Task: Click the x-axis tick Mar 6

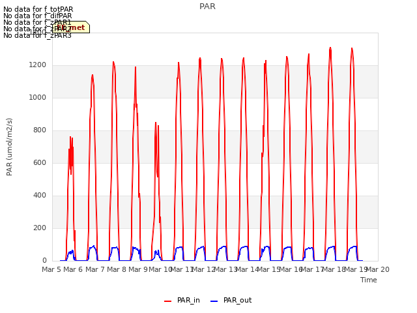Action: (73, 269)
